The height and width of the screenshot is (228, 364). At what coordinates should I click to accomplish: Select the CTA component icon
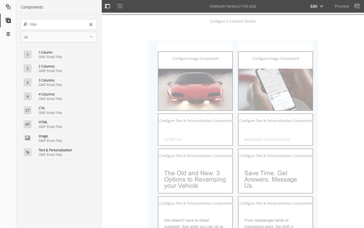(x=28, y=110)
